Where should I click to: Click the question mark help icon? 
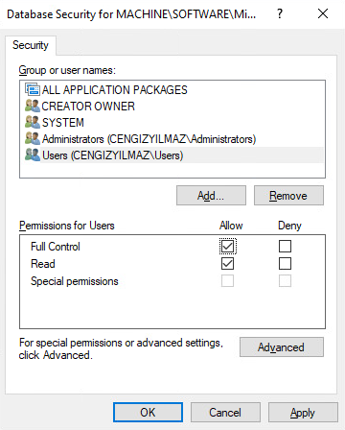280,13
